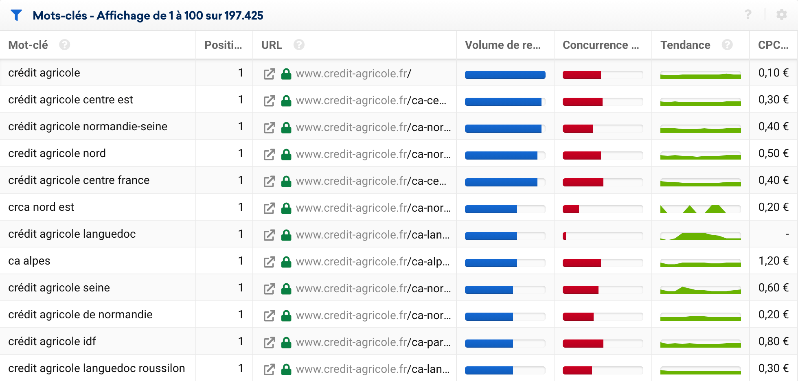Viewport: 798px width, 381px height.
Task: Open external link for crédit agricole row
Action: tap(269, 74)
